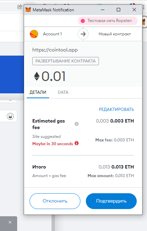The height and width of the screenshot is (231, 147).
Task: Click the gray info icon beside Estimated gas fee
Action: click(77, 124)
